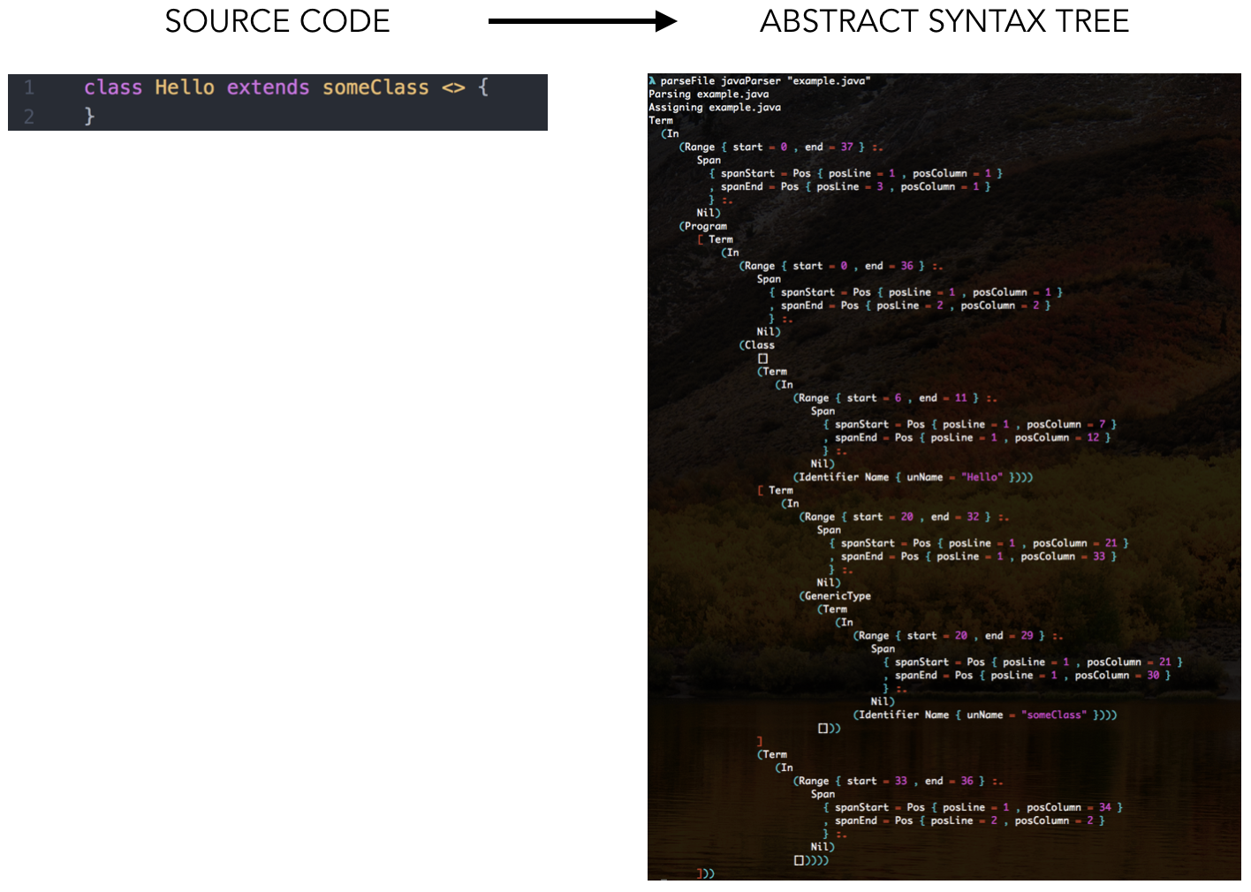Click the Range start = 0, end = 37 line
This screenshot has width=1251, height=892.
[x=781, y=147]
